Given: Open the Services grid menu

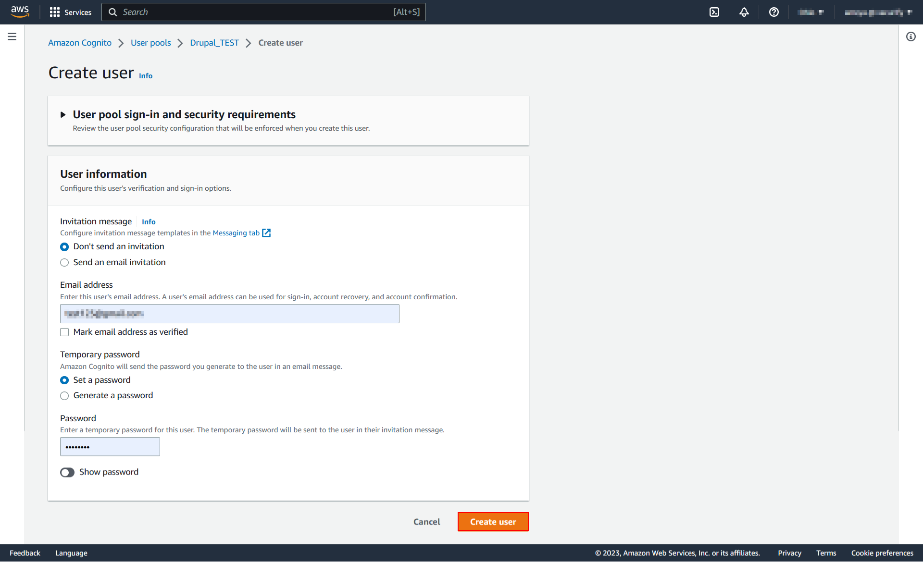Looking at the screenshot, I should [x=70, y=12].
